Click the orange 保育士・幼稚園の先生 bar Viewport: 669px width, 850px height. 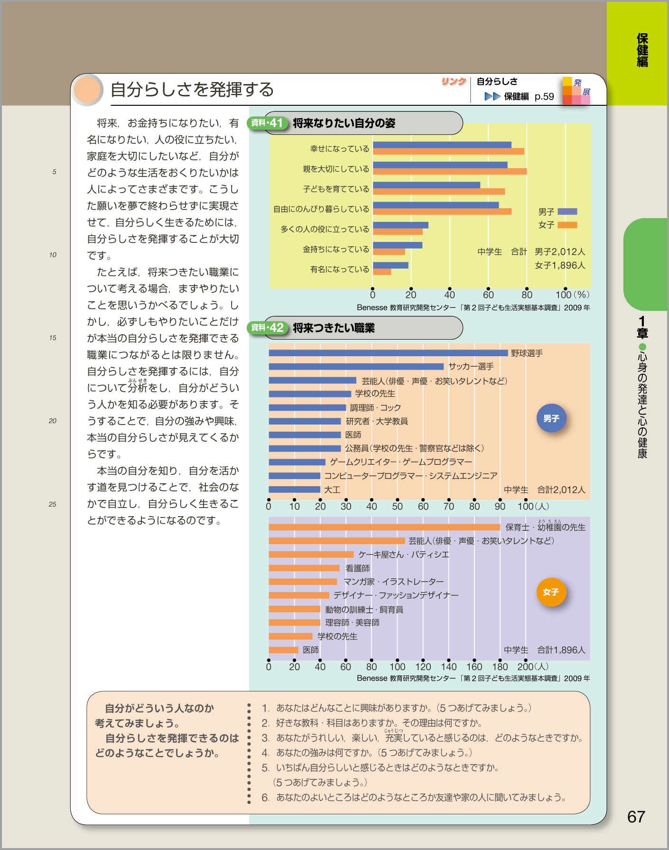coord(384,527)
